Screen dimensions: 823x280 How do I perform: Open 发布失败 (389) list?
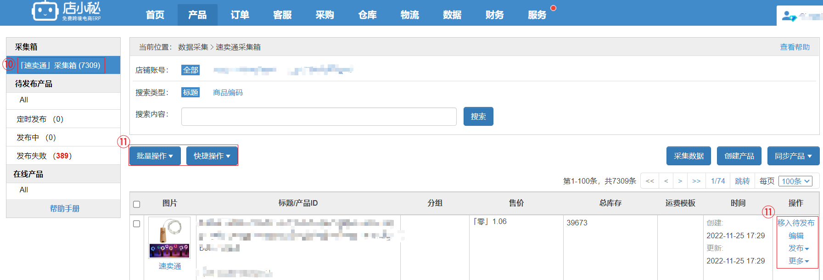(44, 156)
